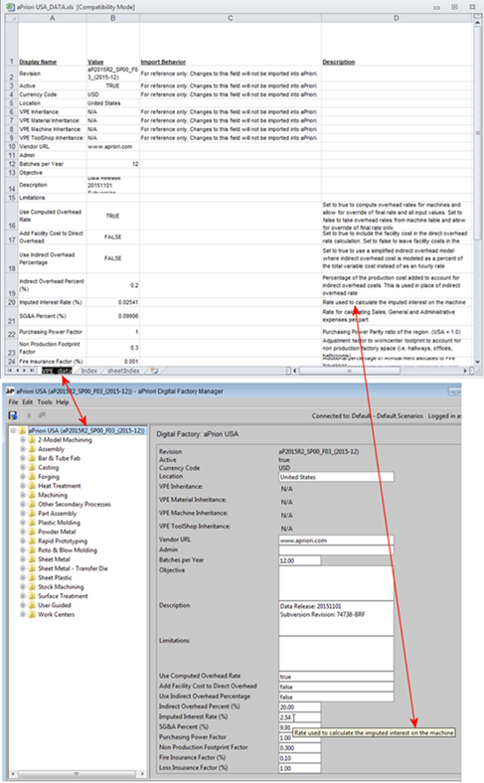
Task: Click the Vendor URL input field
Action: (336, 541)
